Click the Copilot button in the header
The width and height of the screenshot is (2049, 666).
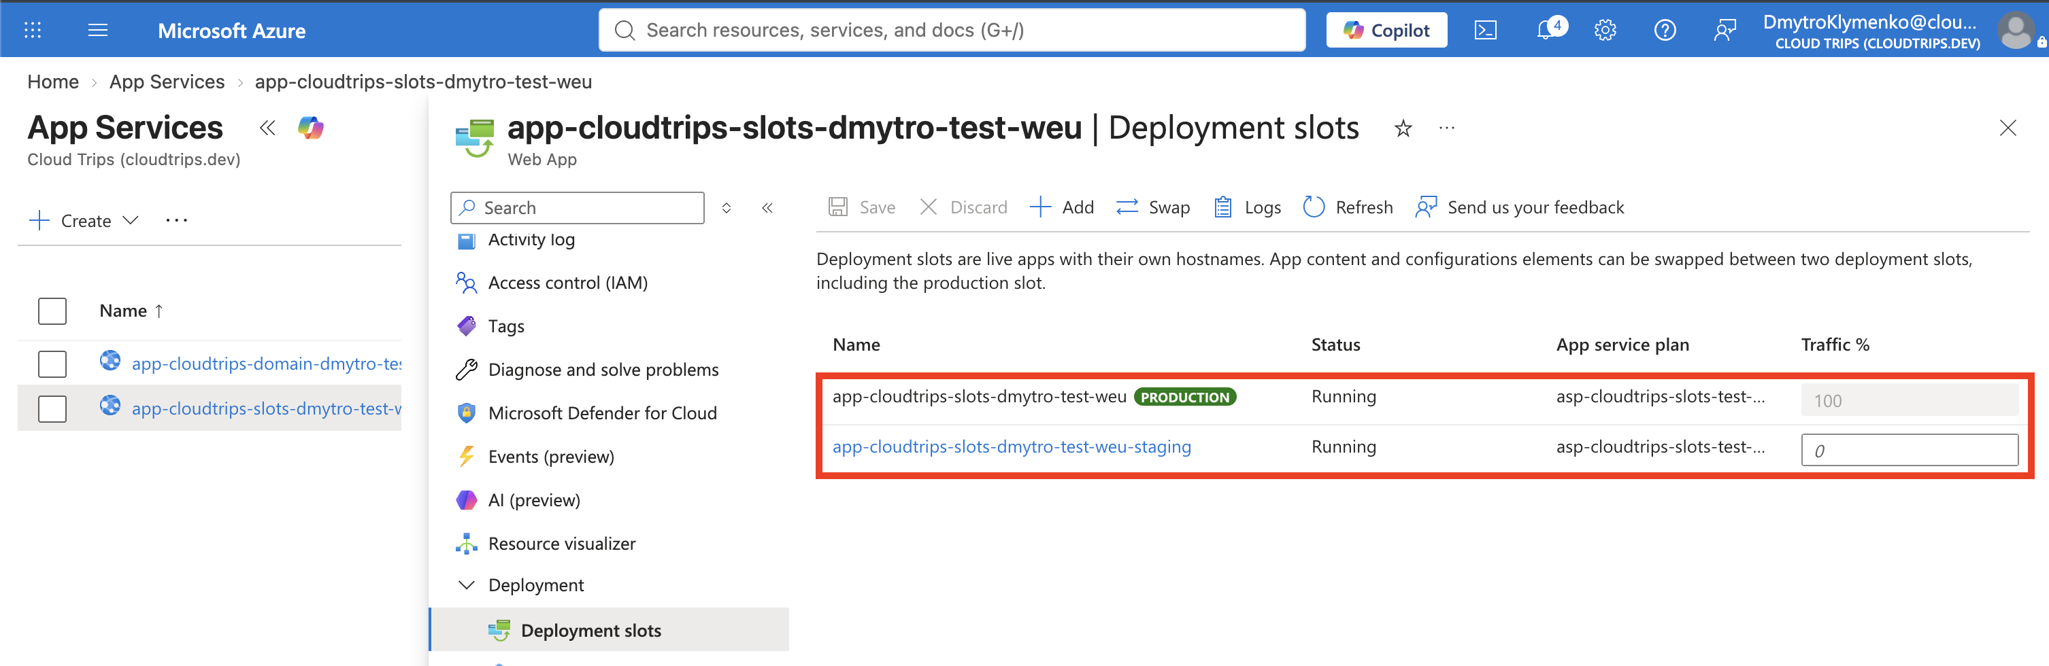[x=1386, y=30]
